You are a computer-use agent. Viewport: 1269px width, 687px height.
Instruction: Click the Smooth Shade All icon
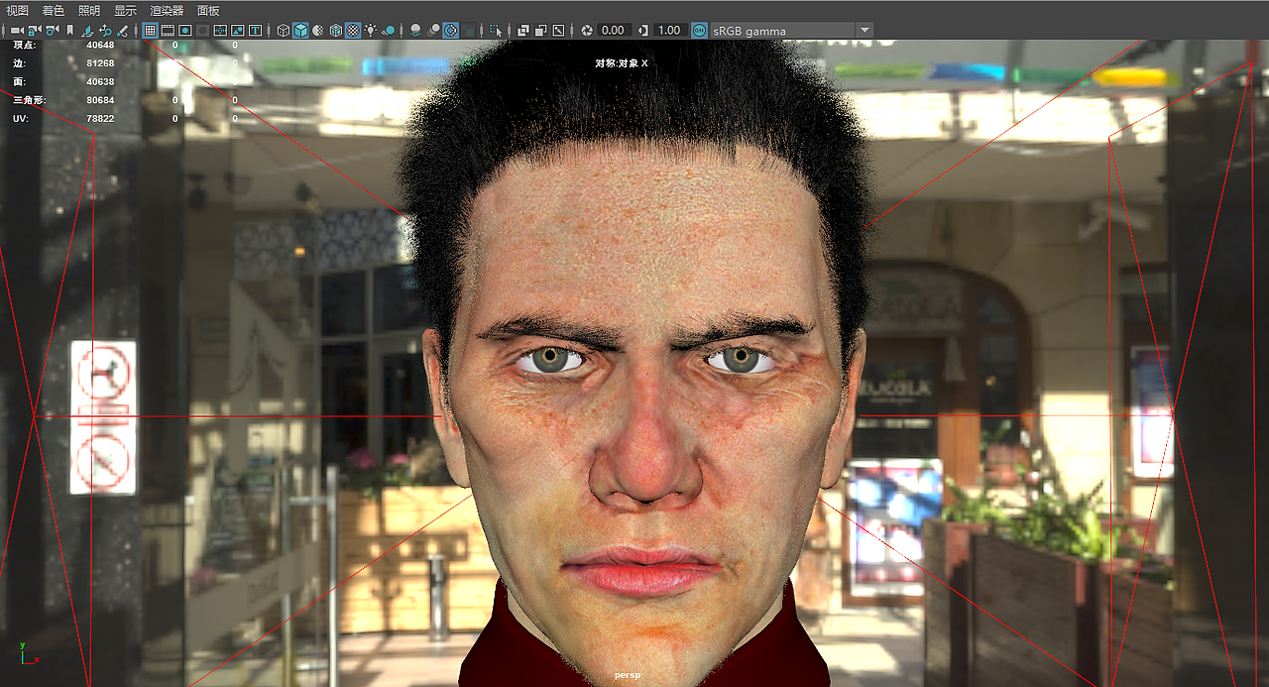click(300, 30)
